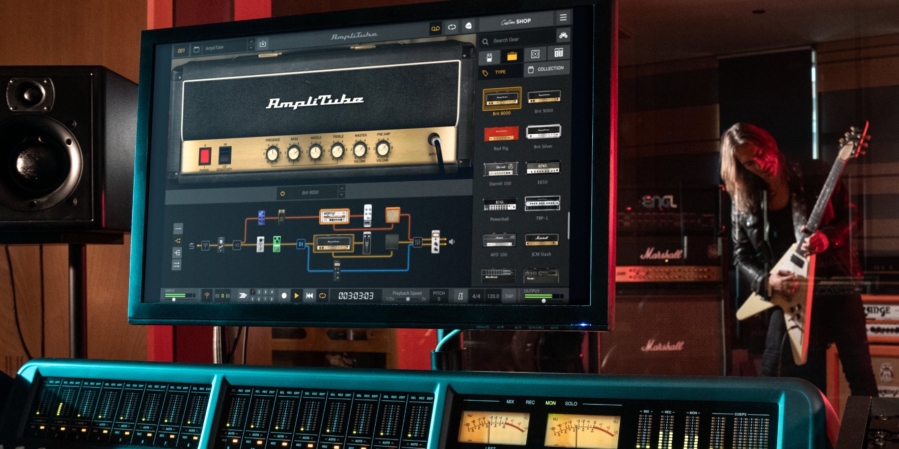Open the Custom Shop
The width and height of the screenshot is (899, 449).
(516, 21)
